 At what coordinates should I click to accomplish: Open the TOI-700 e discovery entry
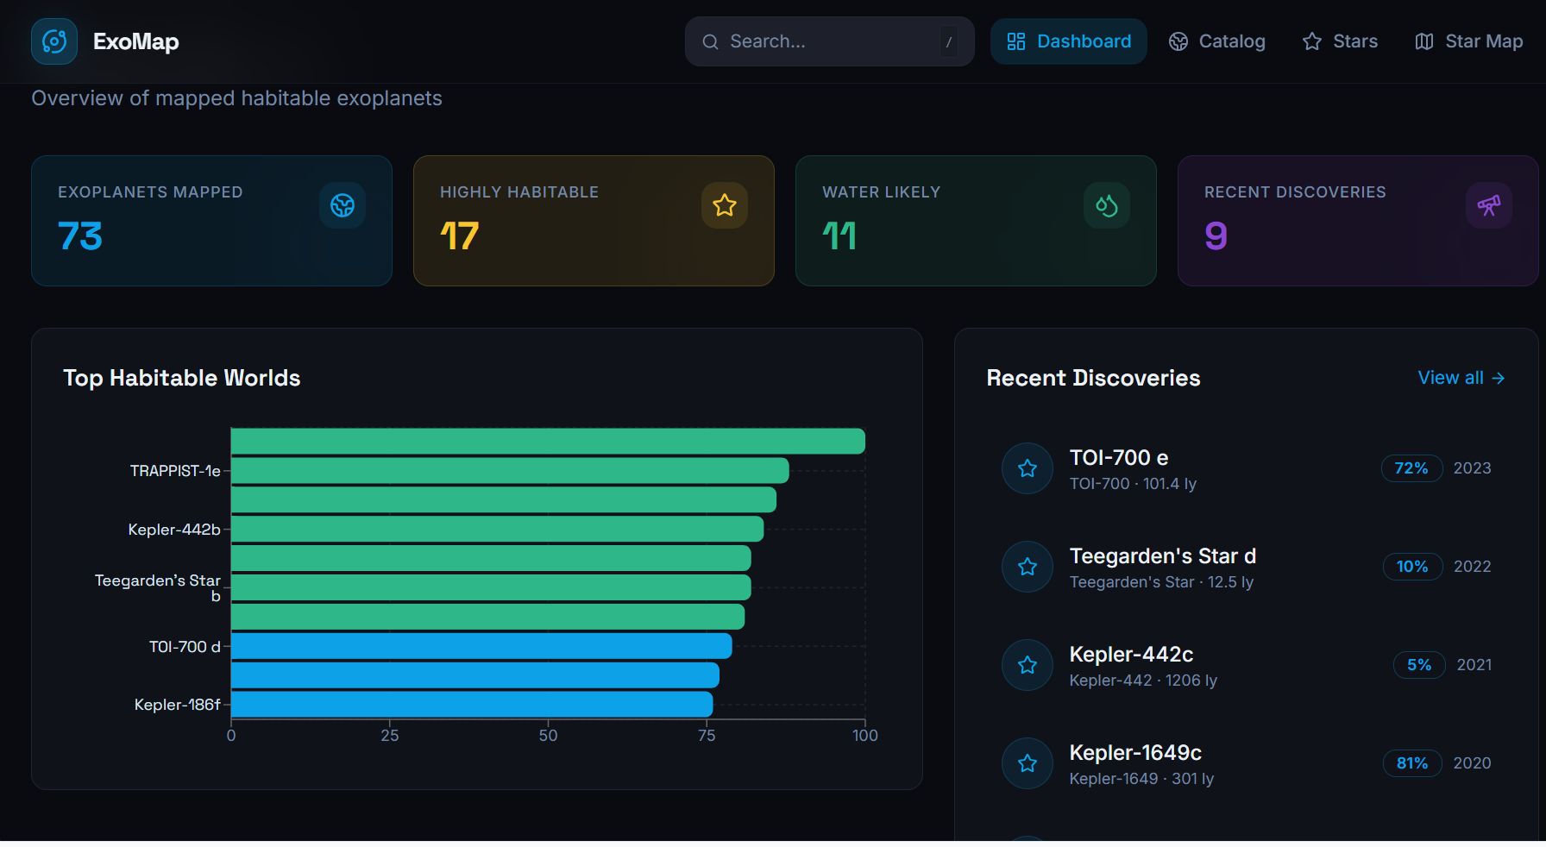[1247, 468]
